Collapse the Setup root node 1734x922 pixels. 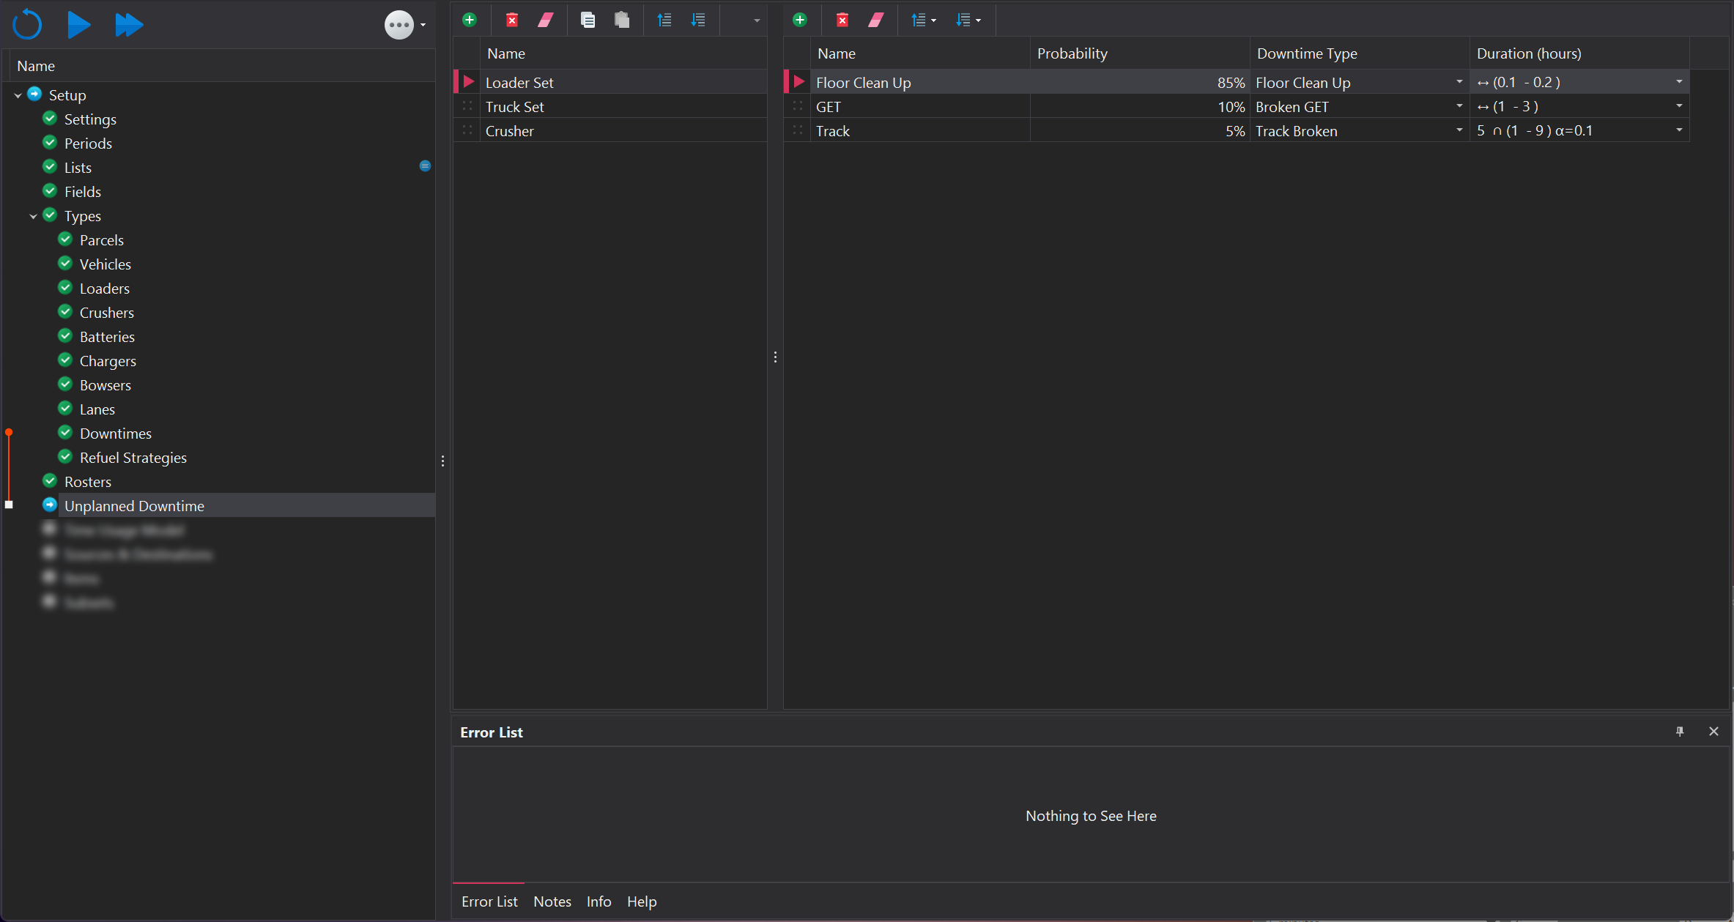tap(18, 95)
